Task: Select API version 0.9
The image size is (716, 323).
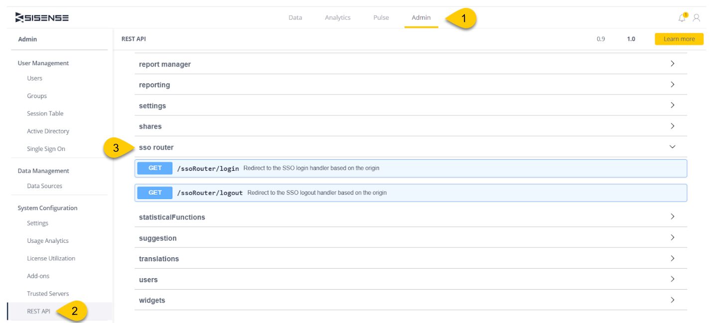Action: pyautogui.click(x=600, y=39)
